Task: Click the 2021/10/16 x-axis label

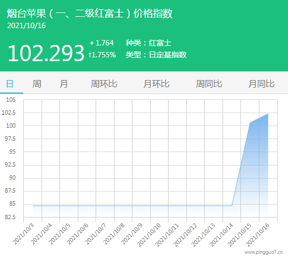Action: point(258,235)
